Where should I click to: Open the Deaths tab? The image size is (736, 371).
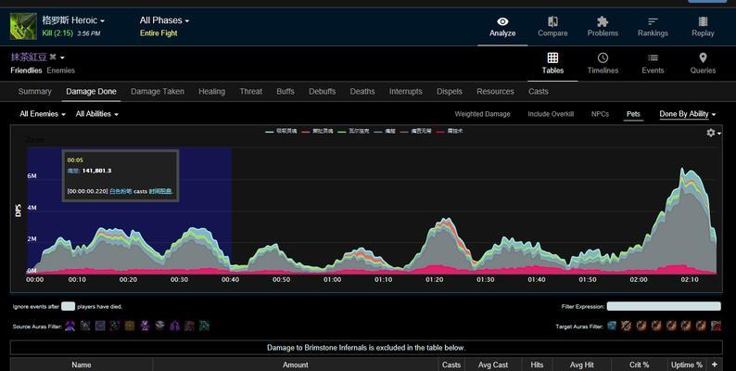point(362,92)
